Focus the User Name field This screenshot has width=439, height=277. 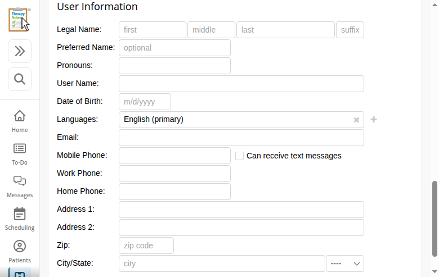241,84
